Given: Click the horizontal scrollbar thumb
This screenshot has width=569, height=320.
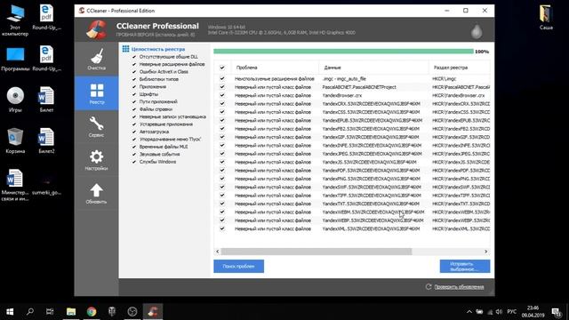Looking at the screenshot, I should (x=317, y=251).
